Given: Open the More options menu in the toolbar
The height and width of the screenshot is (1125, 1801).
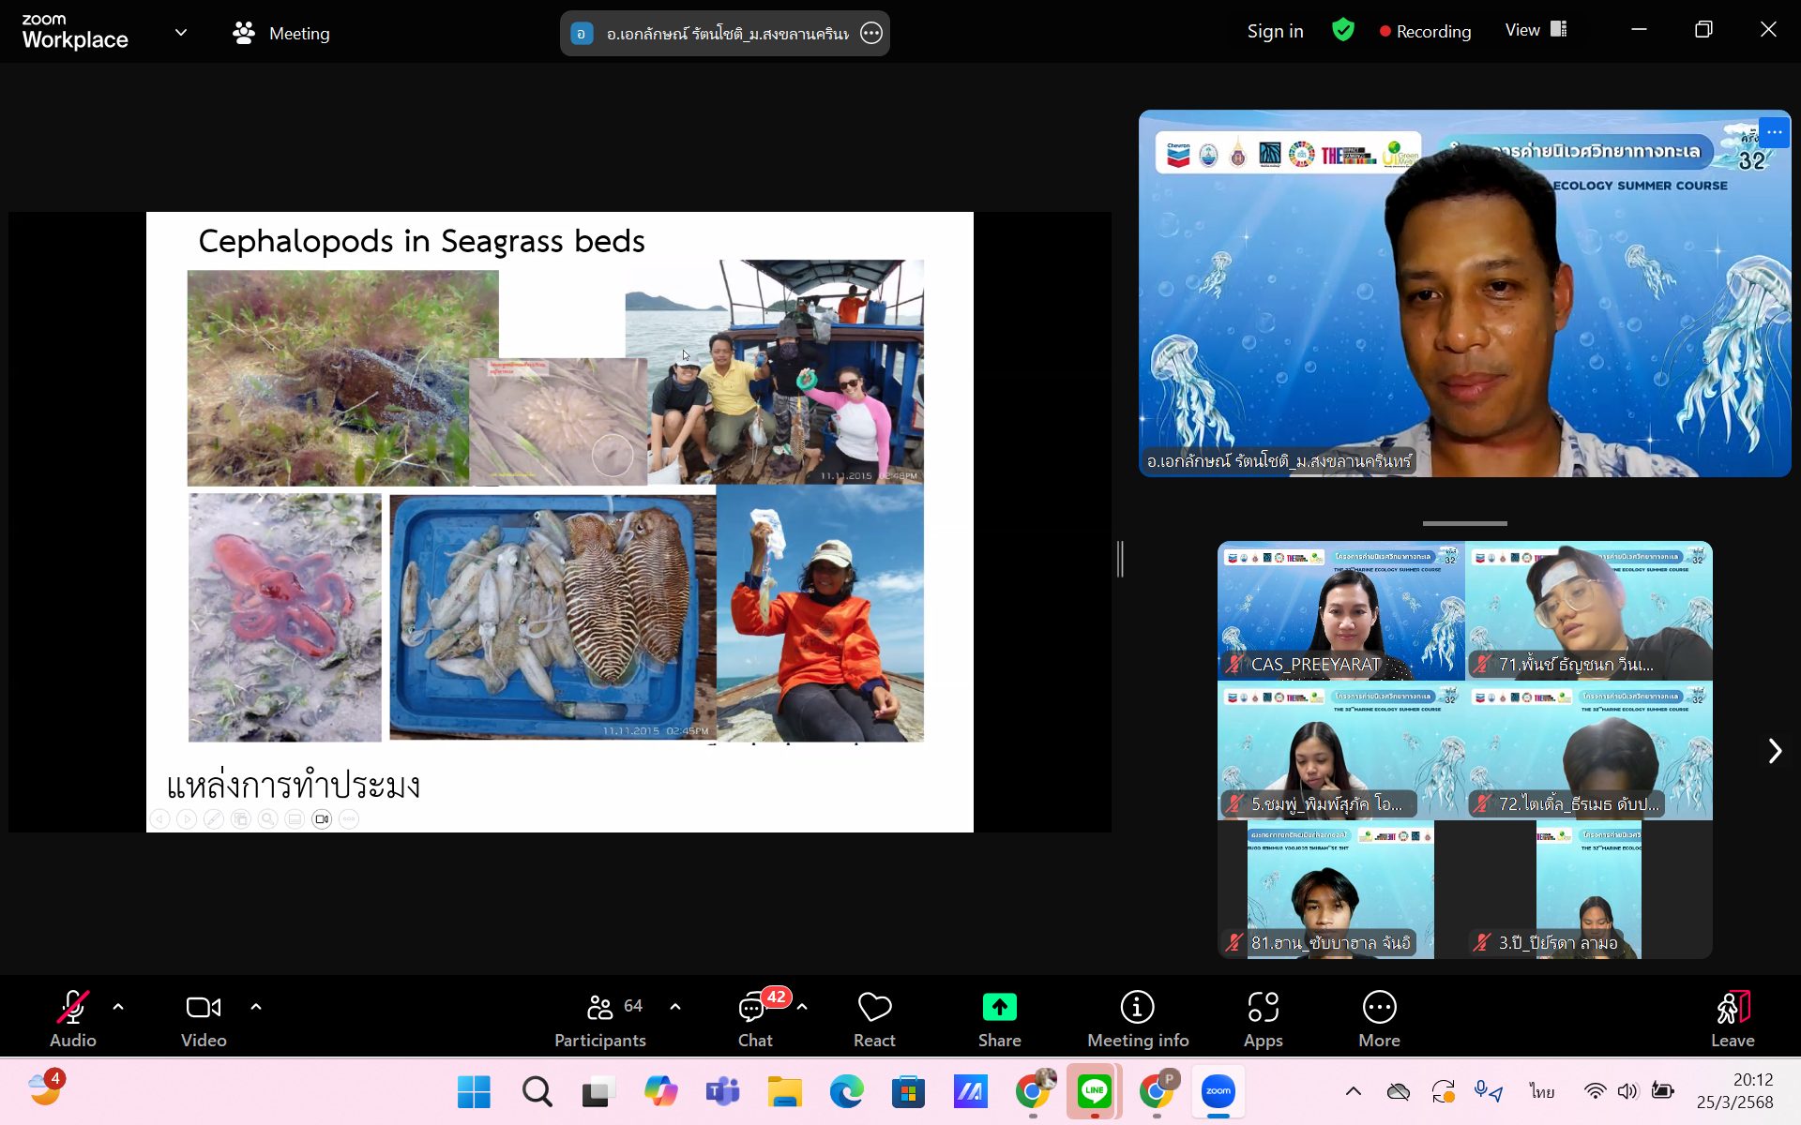Looking at the screenshot, I should click(x=1378, y=1018).
